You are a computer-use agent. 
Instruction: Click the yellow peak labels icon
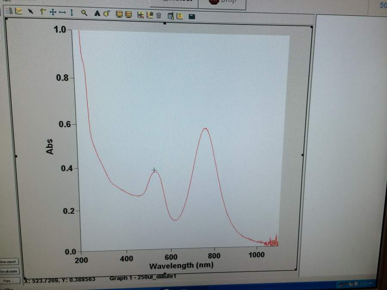point(180,16)
